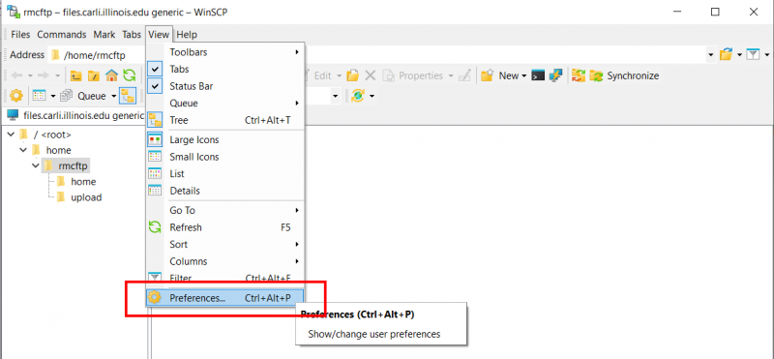
Task: Expand the Queue submenu in View menu
Action: point(225,104)
